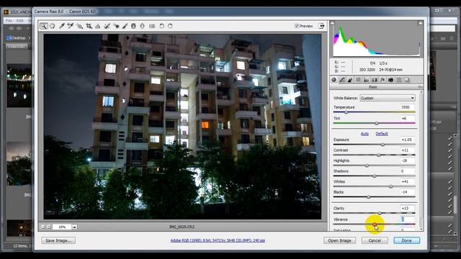461x259 pixels.
Task: Click the Whites slider handle
Action: pos(390,186)
